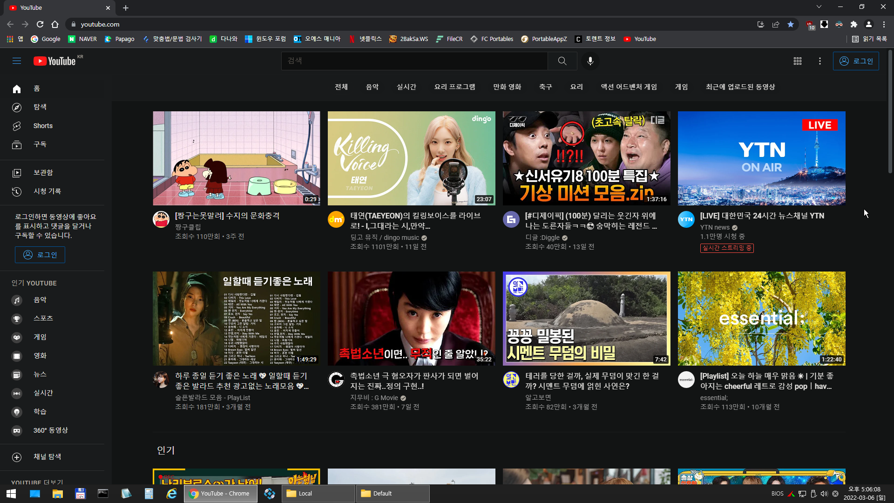Select the 액션 어드벤처 게임 filter chip

629,87
